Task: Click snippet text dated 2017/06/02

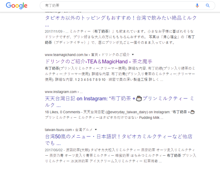Action: click(x=121, y=155)
